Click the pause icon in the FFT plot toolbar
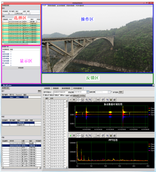 [74, 136]
